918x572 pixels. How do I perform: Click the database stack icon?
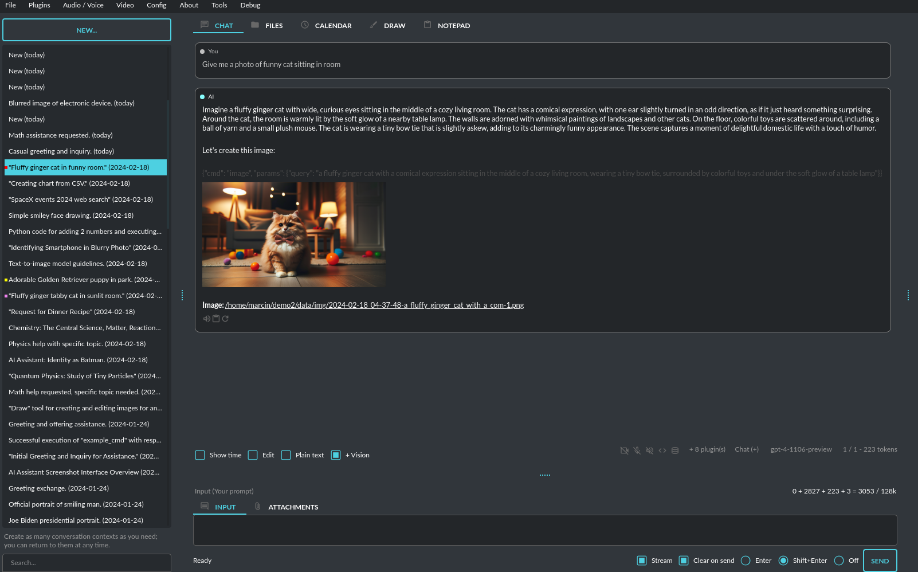click(675, 450)
